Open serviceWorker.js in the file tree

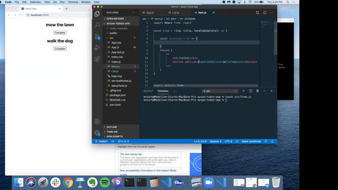point(121,81)
